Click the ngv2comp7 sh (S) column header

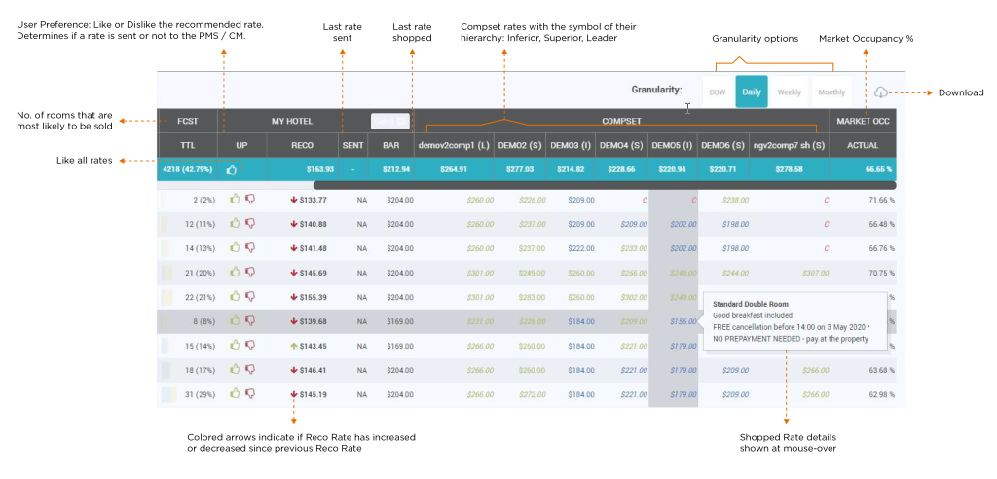789,145
